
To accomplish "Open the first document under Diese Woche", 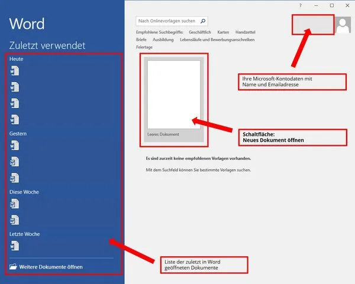I will pyautogui.click(x=15, y=204).
